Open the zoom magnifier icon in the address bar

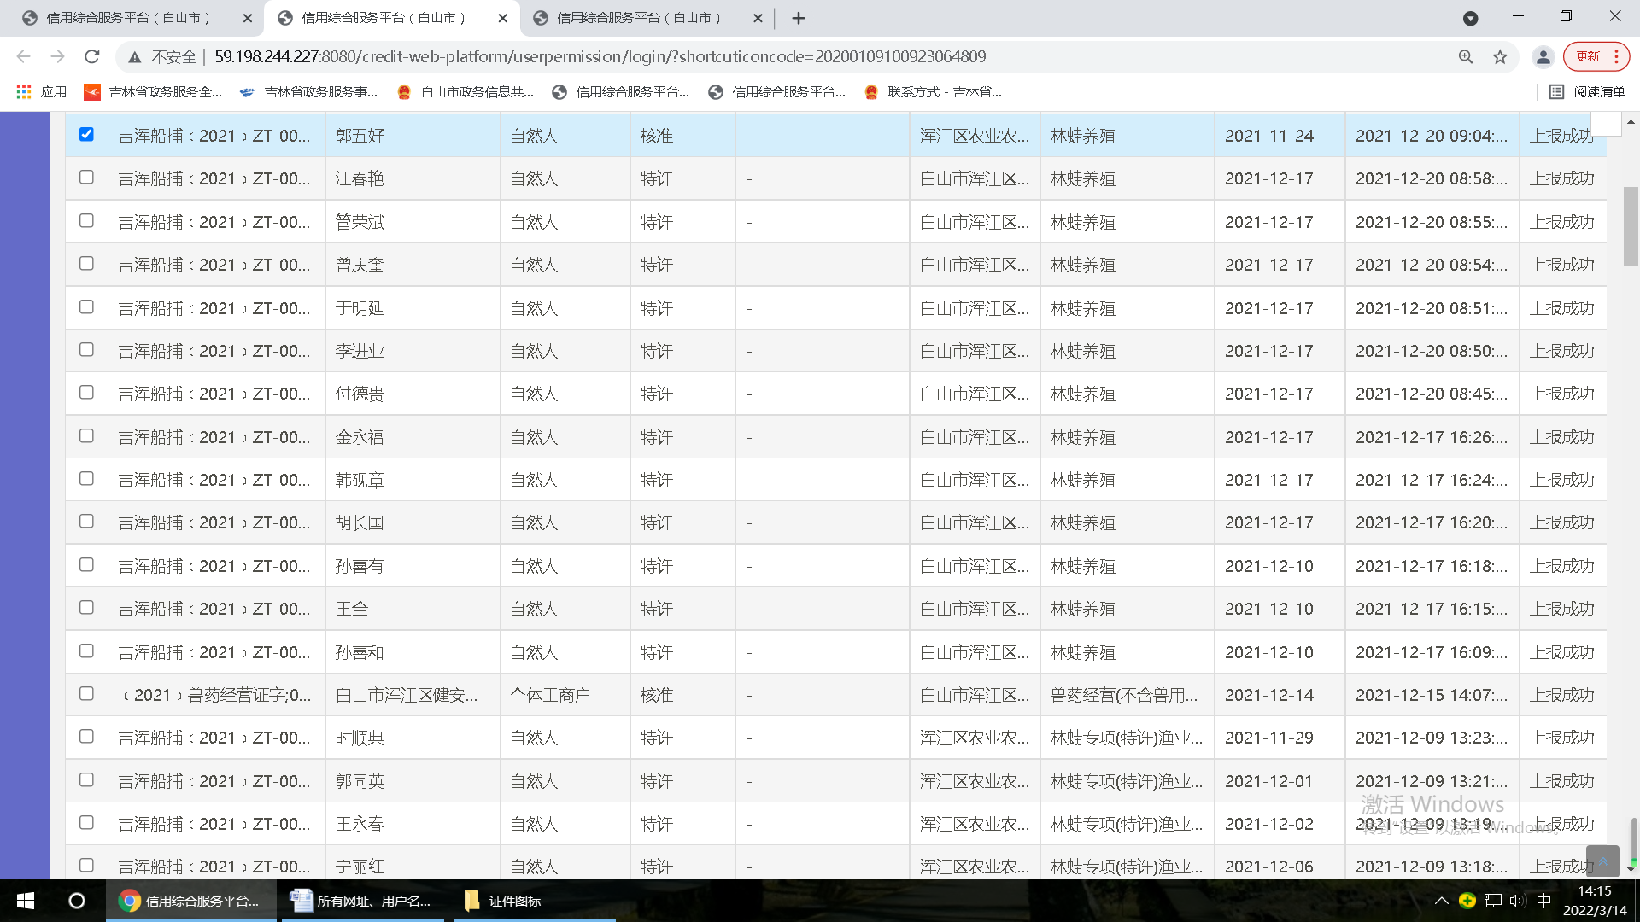(x=1466, y=56)
